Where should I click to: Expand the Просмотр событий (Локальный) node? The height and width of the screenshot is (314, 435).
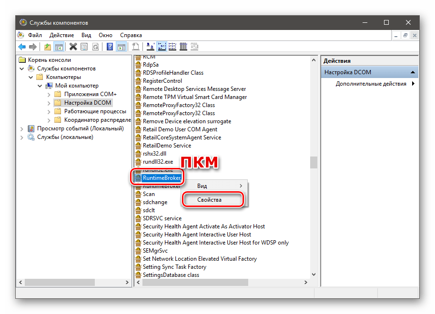point(22,128)
